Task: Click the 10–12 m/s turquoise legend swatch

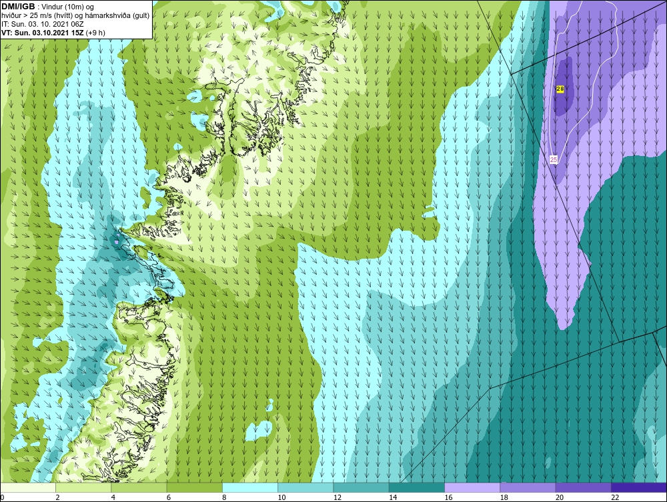Action: click(x=305, y=487)
